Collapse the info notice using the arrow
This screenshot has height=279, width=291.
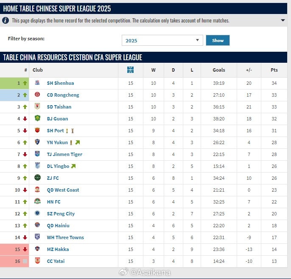pos(283,20)
